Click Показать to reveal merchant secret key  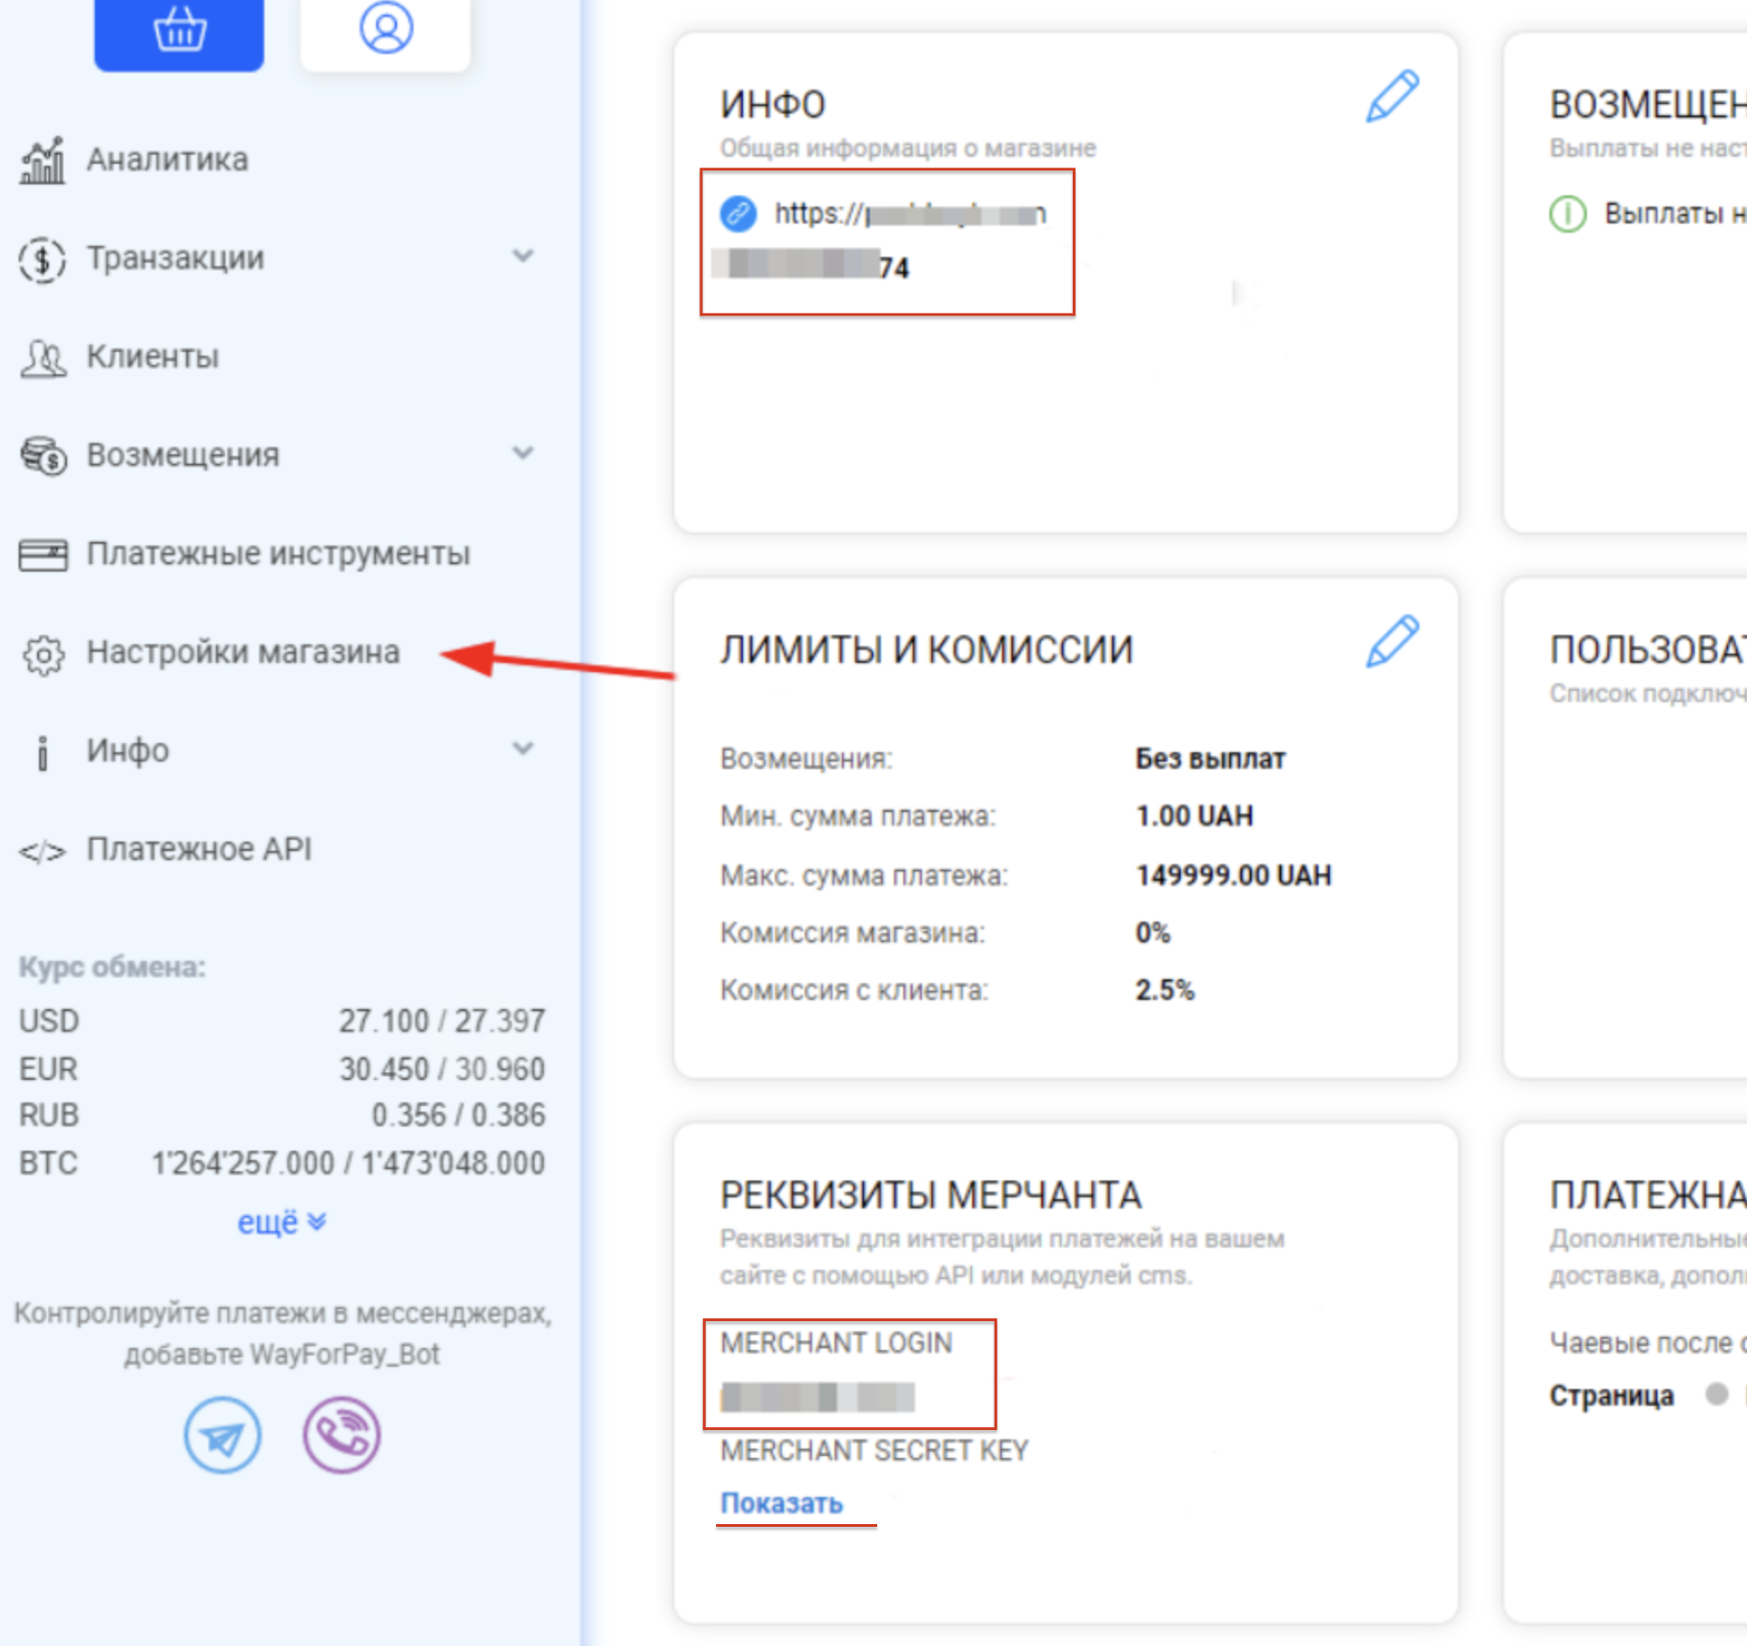tap(781, 1503)
